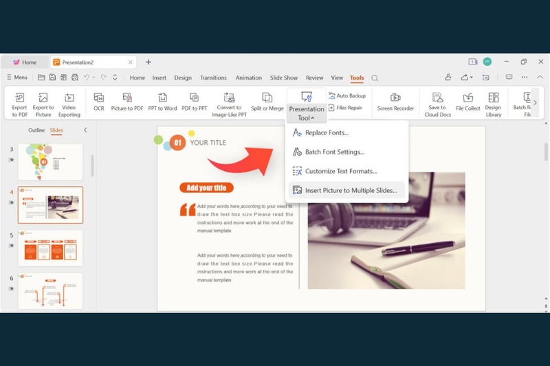This screenshot has width=550, height=366.
Task: Expand quick access toolbar customization
Action: pos(115,78)
